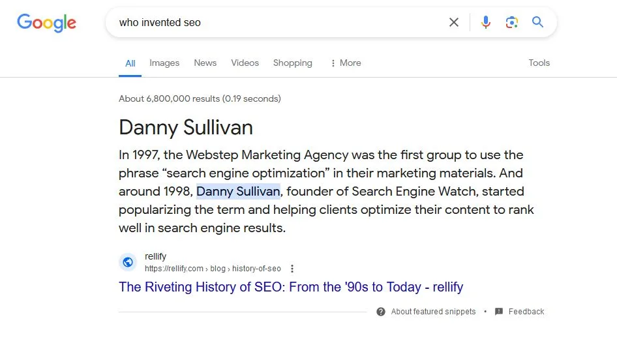Click the question mark icon for featured snippets
This screenshot has width=617, height=343.
coord(381,312)
